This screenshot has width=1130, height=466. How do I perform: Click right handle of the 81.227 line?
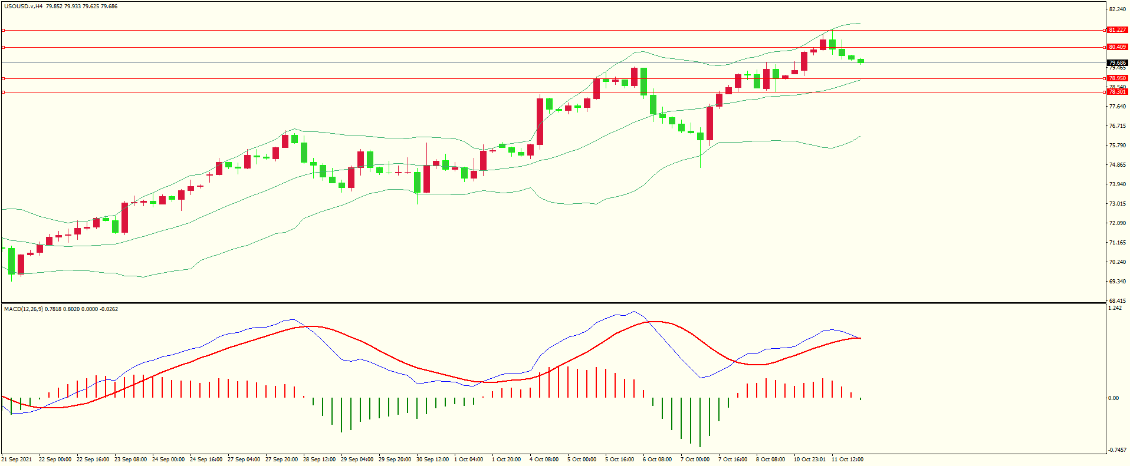pyautogui.click(x=1104, y=30)
